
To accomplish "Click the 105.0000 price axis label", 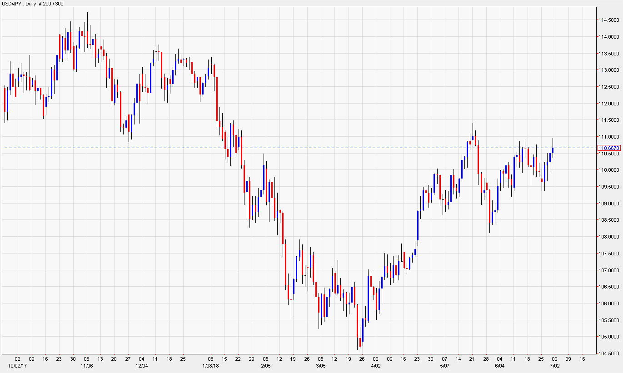I will pyautogui.click(x=609, y=337).
